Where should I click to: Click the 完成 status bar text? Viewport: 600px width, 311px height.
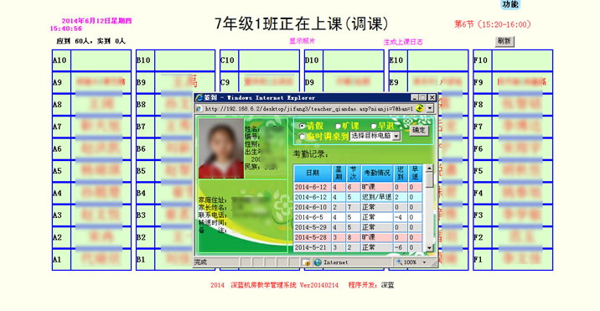click(x=201, y=262)
